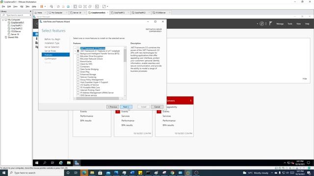Switch to Server 19 tab
The width and height of the screenshot is (314, 176).
[x=77, y=13]
